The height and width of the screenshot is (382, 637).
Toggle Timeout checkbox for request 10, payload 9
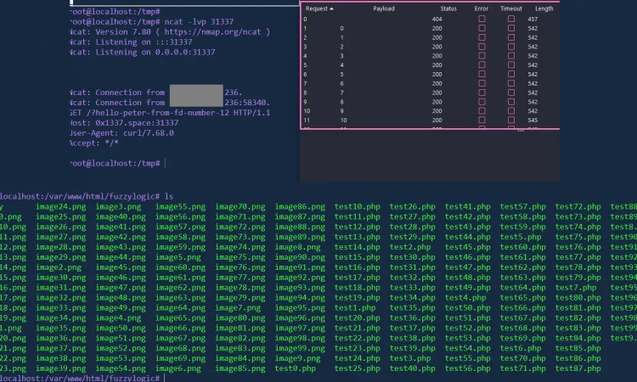click(x=511, y=111)
